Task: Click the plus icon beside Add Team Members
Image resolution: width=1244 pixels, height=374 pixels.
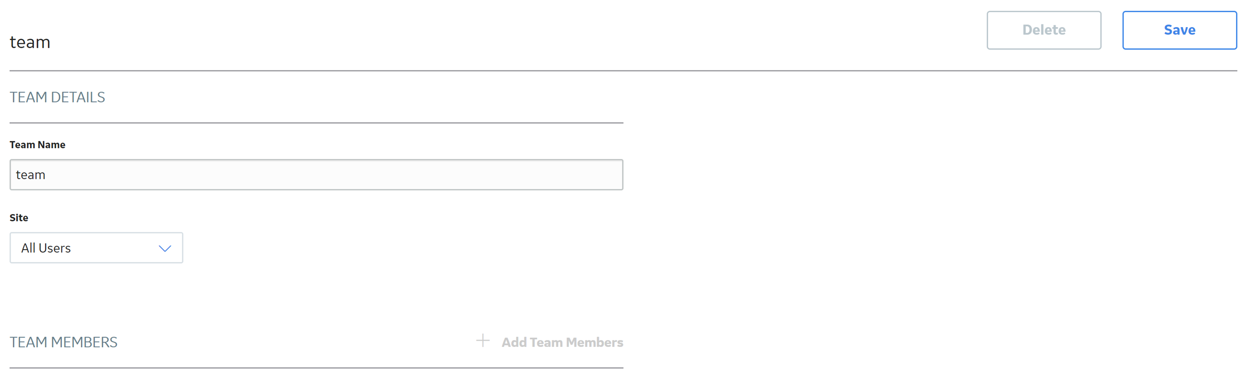Action: [483, 341]
